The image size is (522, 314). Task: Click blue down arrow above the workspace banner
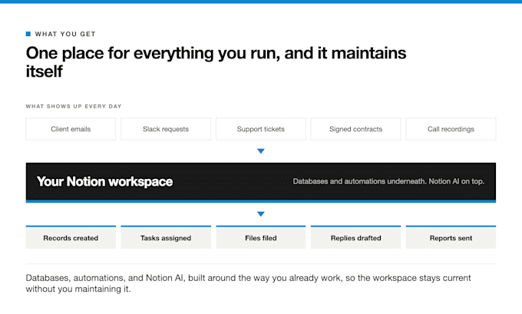(x=261, y=151)
